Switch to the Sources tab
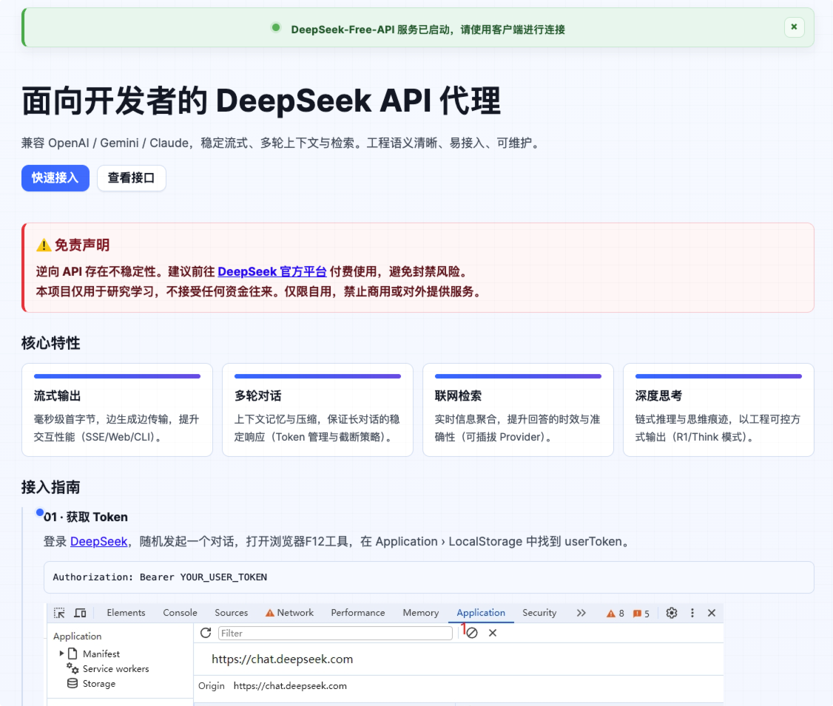 pyautogui.click(x=231, y=613)
